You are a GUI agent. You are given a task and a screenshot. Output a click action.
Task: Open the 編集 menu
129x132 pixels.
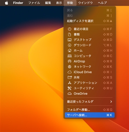click(48, 3)
